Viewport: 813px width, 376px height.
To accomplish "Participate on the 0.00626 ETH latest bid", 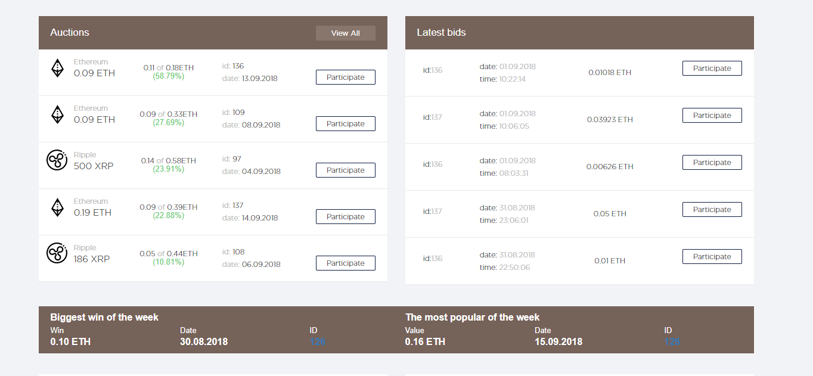I will (712, 163).
